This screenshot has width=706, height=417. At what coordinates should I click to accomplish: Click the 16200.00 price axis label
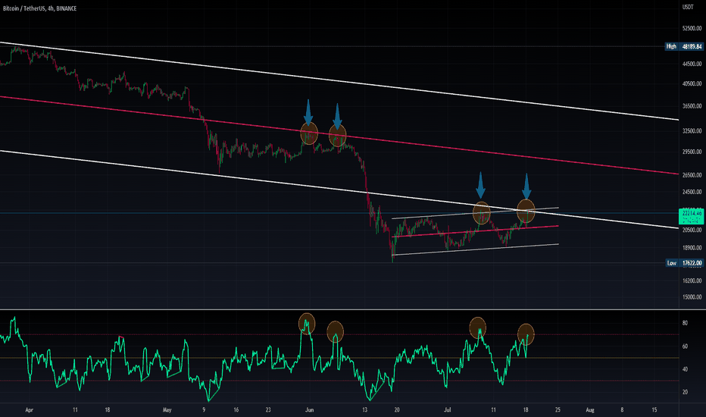tap(692, 281)
